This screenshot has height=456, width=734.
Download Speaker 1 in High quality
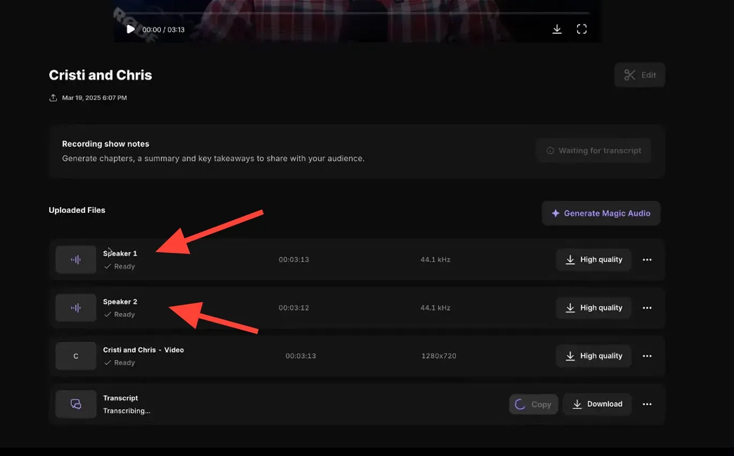(594, 260)
